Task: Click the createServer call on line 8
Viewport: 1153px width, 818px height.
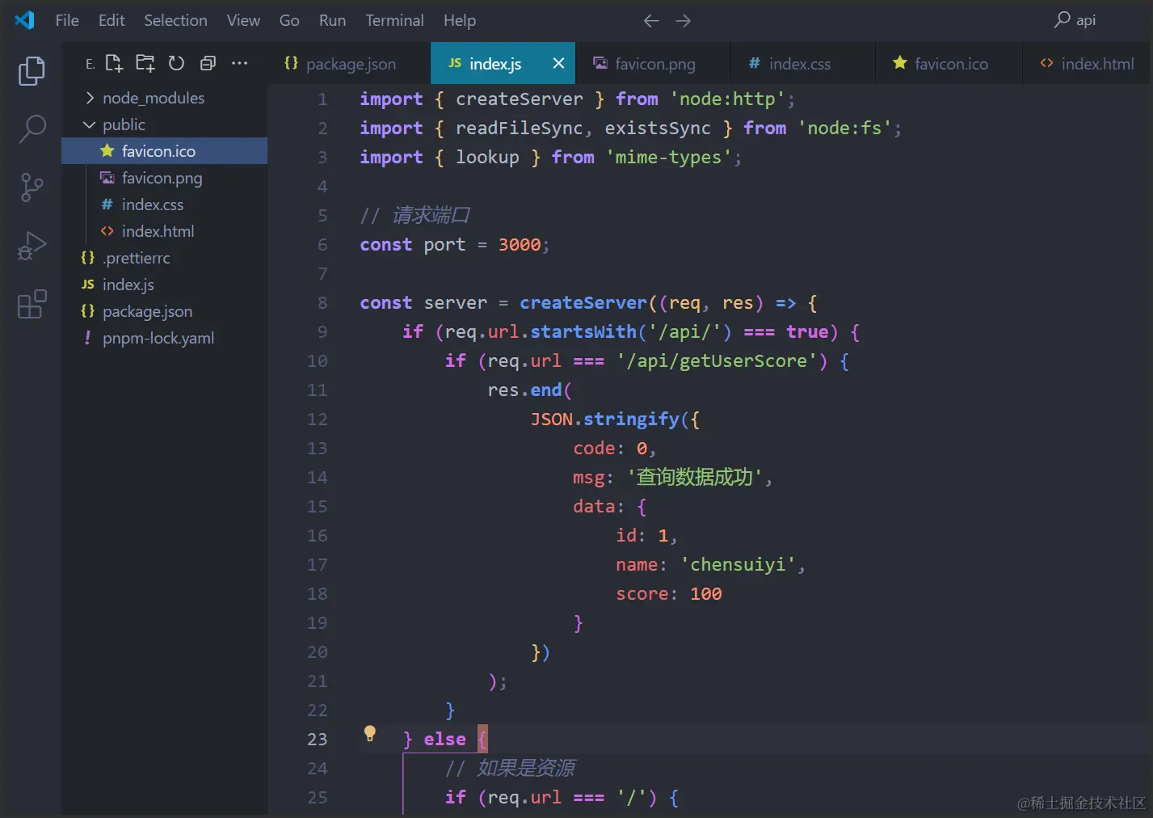Action: point(583,302)
